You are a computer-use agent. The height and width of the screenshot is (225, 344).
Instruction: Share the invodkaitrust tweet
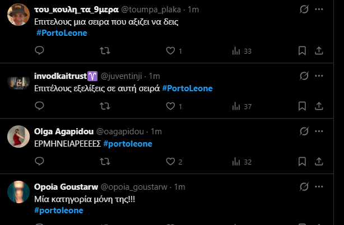point(319,106)
